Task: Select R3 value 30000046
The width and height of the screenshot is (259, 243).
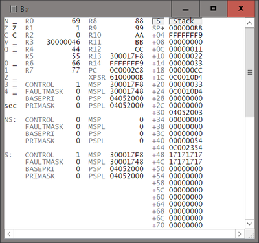Action: click(x=63, y=42)
